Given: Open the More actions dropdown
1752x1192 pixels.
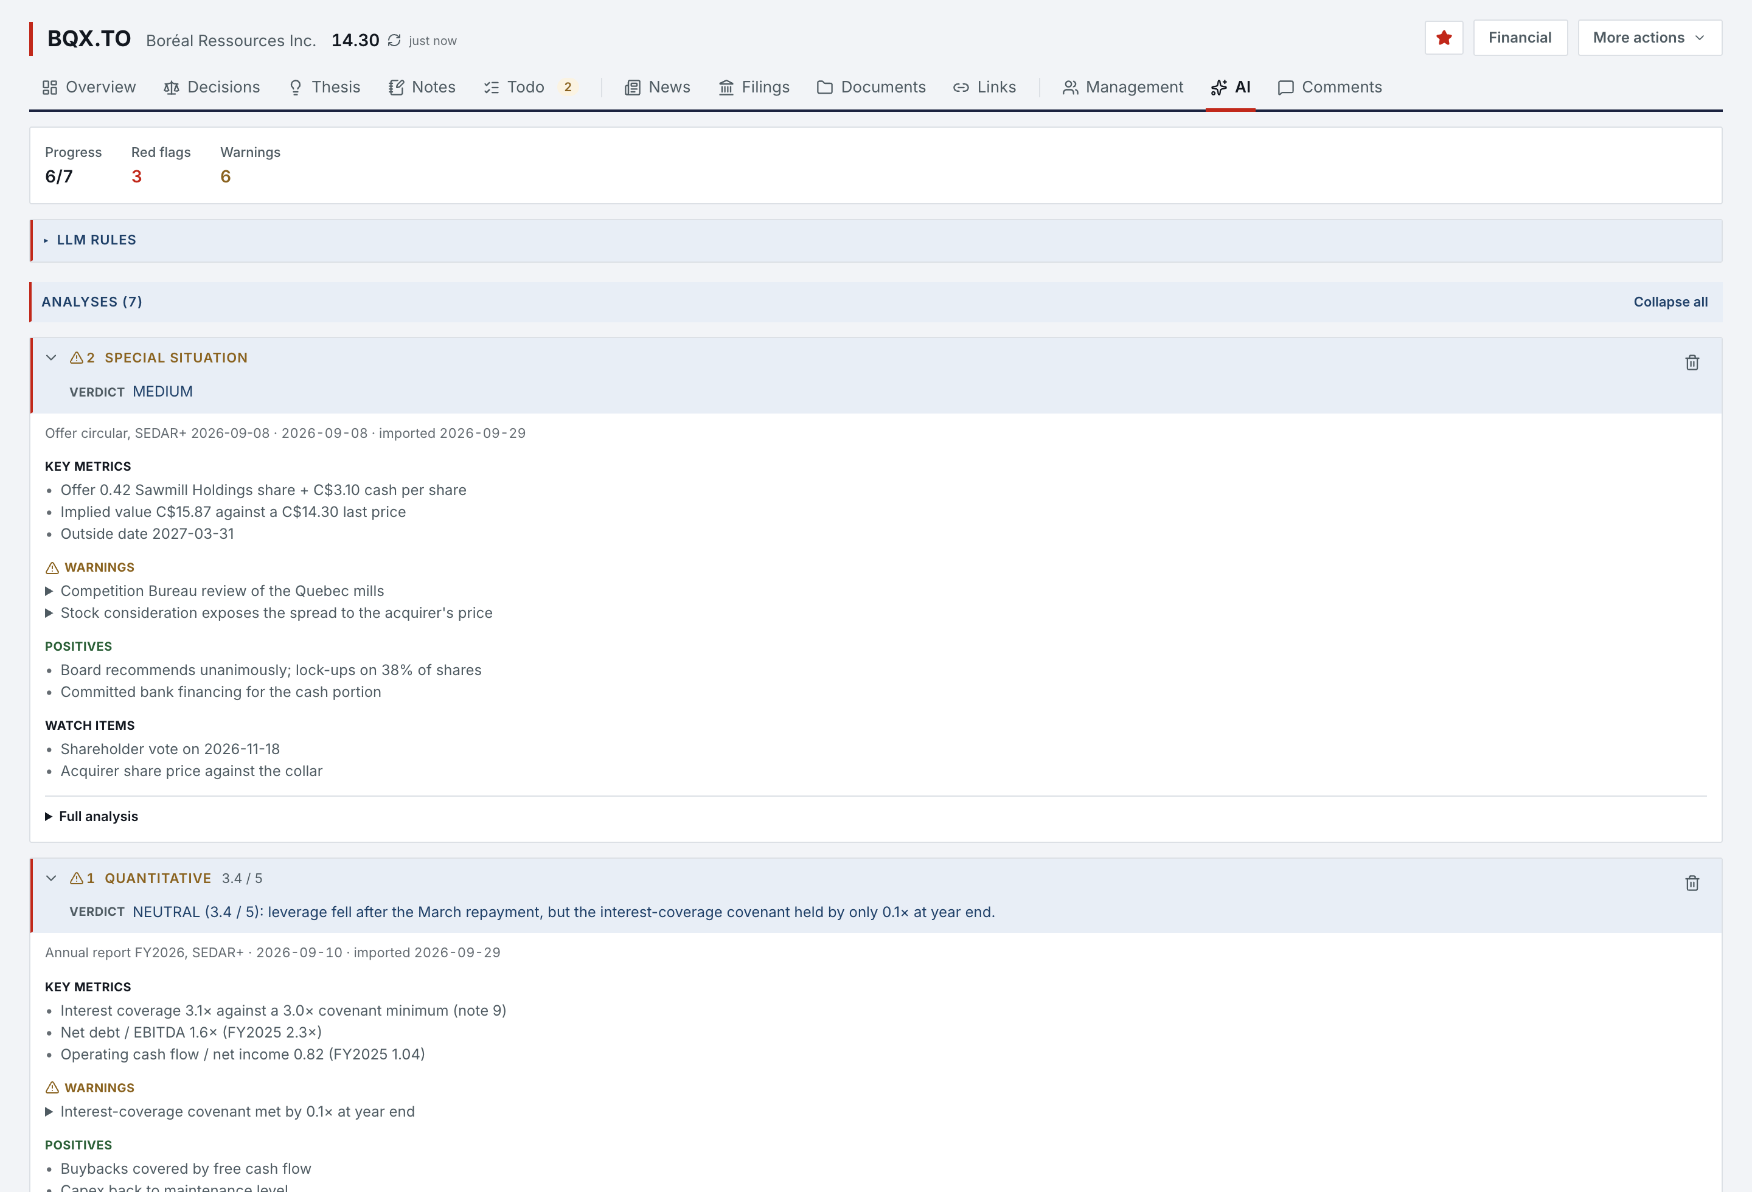Looking at the screenshot, I should 1649,38.
